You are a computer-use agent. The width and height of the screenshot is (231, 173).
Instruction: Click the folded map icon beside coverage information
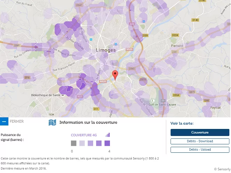pyautogui.click(x=52, y=123)
